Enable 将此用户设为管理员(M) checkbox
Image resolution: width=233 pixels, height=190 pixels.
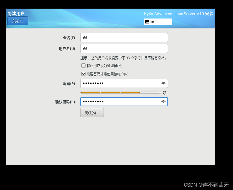click(83, 65)
